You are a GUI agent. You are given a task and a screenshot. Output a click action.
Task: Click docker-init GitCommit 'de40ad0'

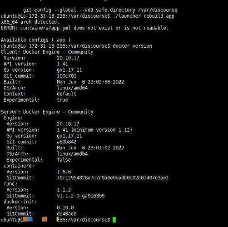click(67, 214)
